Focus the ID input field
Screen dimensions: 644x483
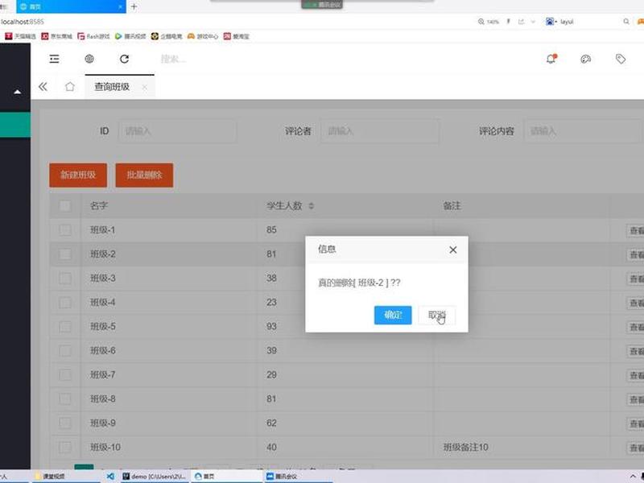tap(177, 131)
